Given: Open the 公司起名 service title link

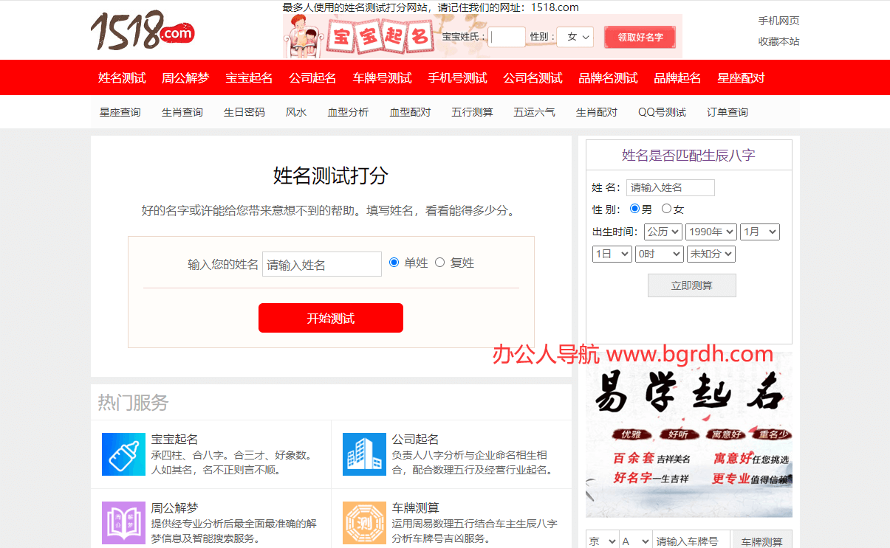Looking at the screenshot, I should click(x=416, y=440).
